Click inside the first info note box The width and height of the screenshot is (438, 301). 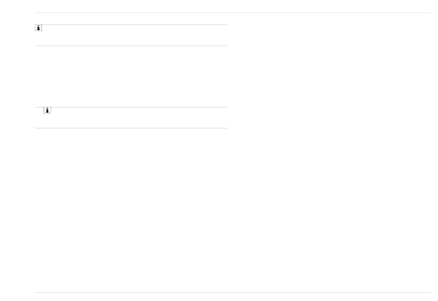tap(131, 35)
